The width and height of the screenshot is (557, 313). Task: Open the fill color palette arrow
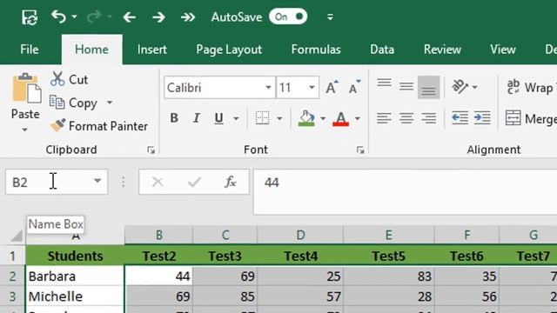323,118
